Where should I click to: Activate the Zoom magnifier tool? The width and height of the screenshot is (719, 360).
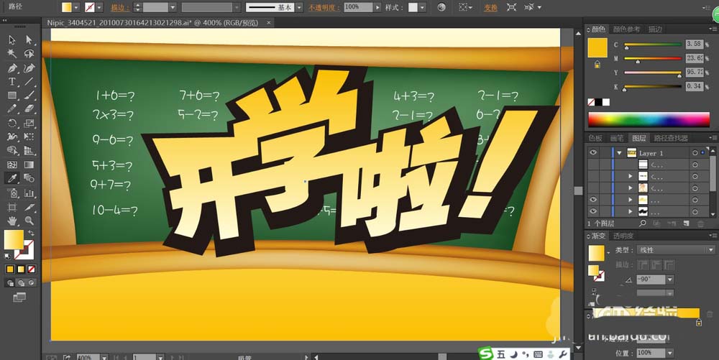pyautogui.click(x=29, y=221)
